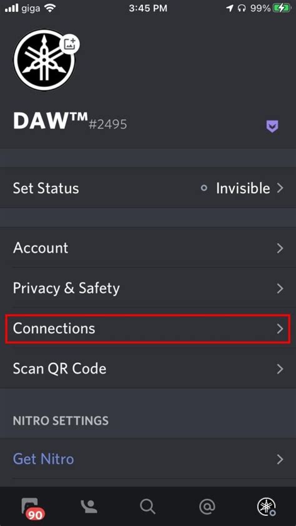
Task: Expand the Account row chevron
Action: [280, 248]
